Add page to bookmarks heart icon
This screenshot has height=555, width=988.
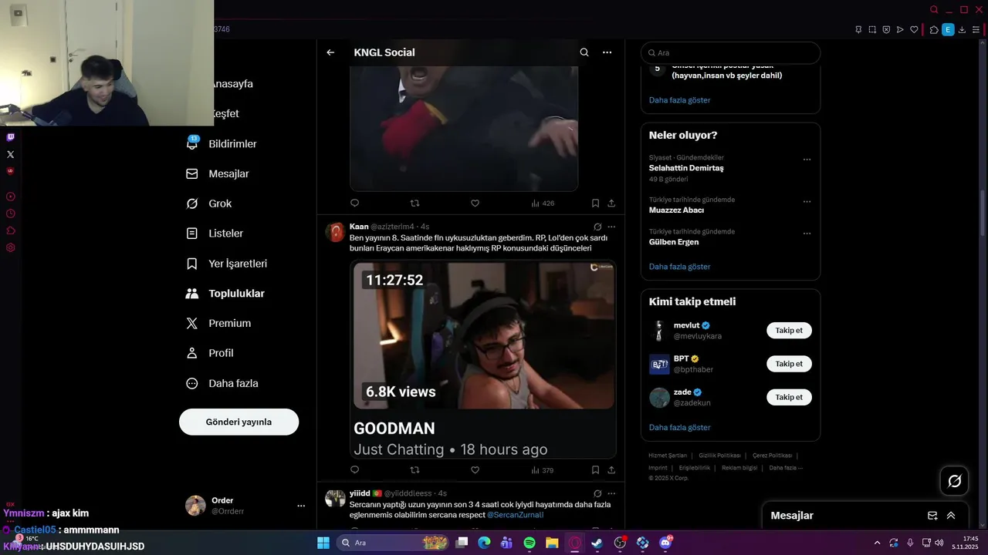(x=914, y=30)
